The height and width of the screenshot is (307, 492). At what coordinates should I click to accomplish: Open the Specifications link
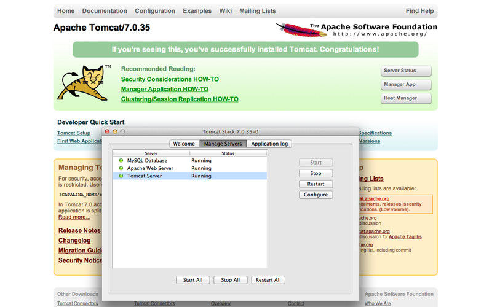tap(375, 133)
